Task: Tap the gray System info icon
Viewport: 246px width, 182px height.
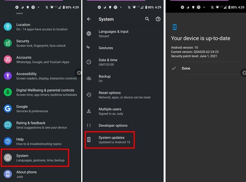Action: 8,158
